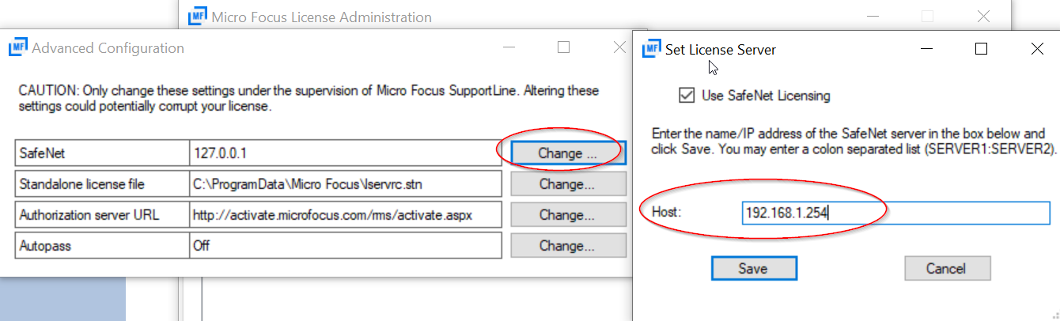Close the Micro Focus License Administration window
The image size is (1060, 321).
click(983, 17)
